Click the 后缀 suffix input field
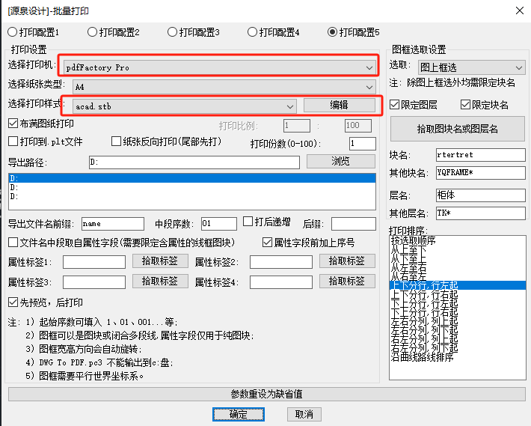 coord(354,224)
